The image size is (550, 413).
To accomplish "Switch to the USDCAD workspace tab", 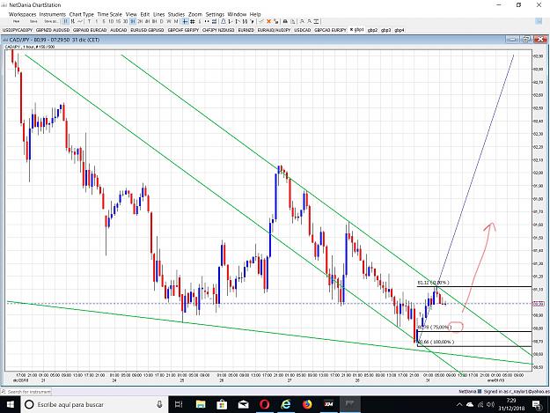I will (303, 30).
